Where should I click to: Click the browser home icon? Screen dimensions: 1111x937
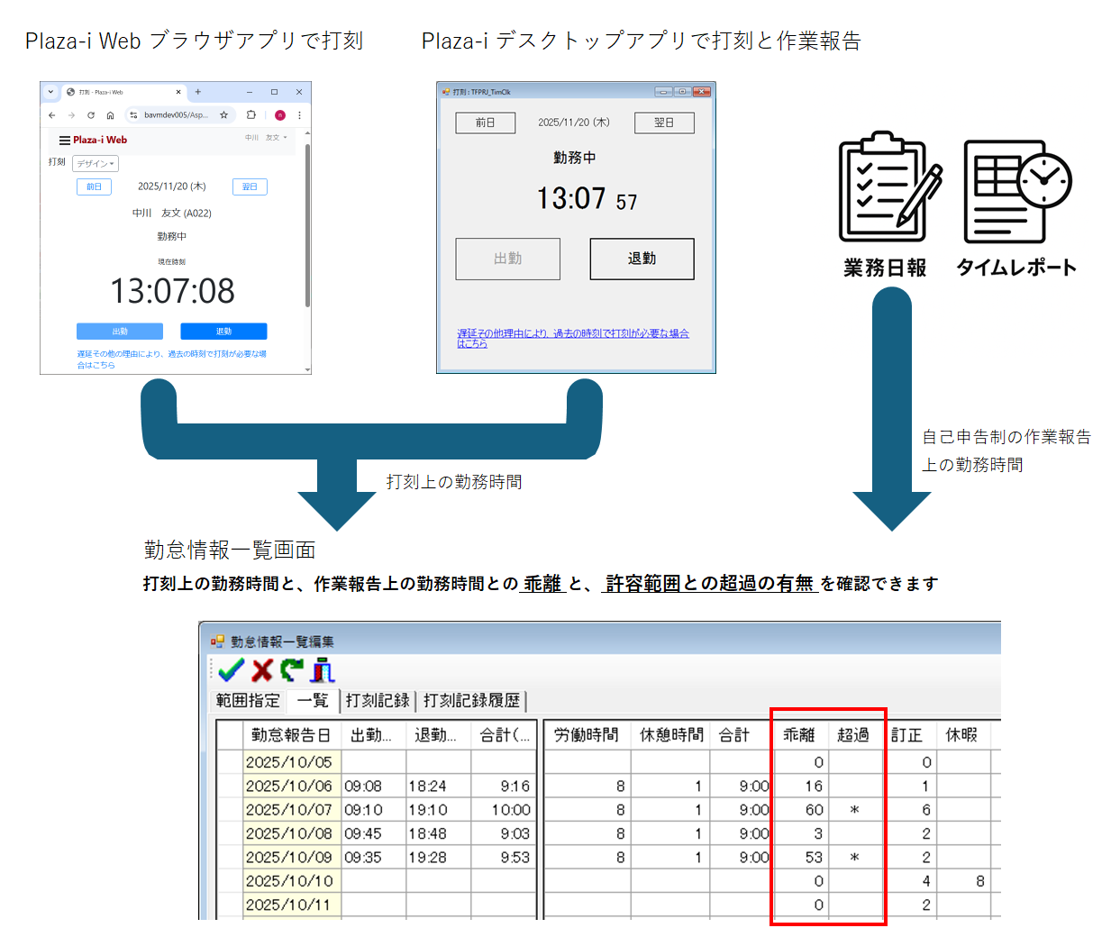[x=111, y=114]
